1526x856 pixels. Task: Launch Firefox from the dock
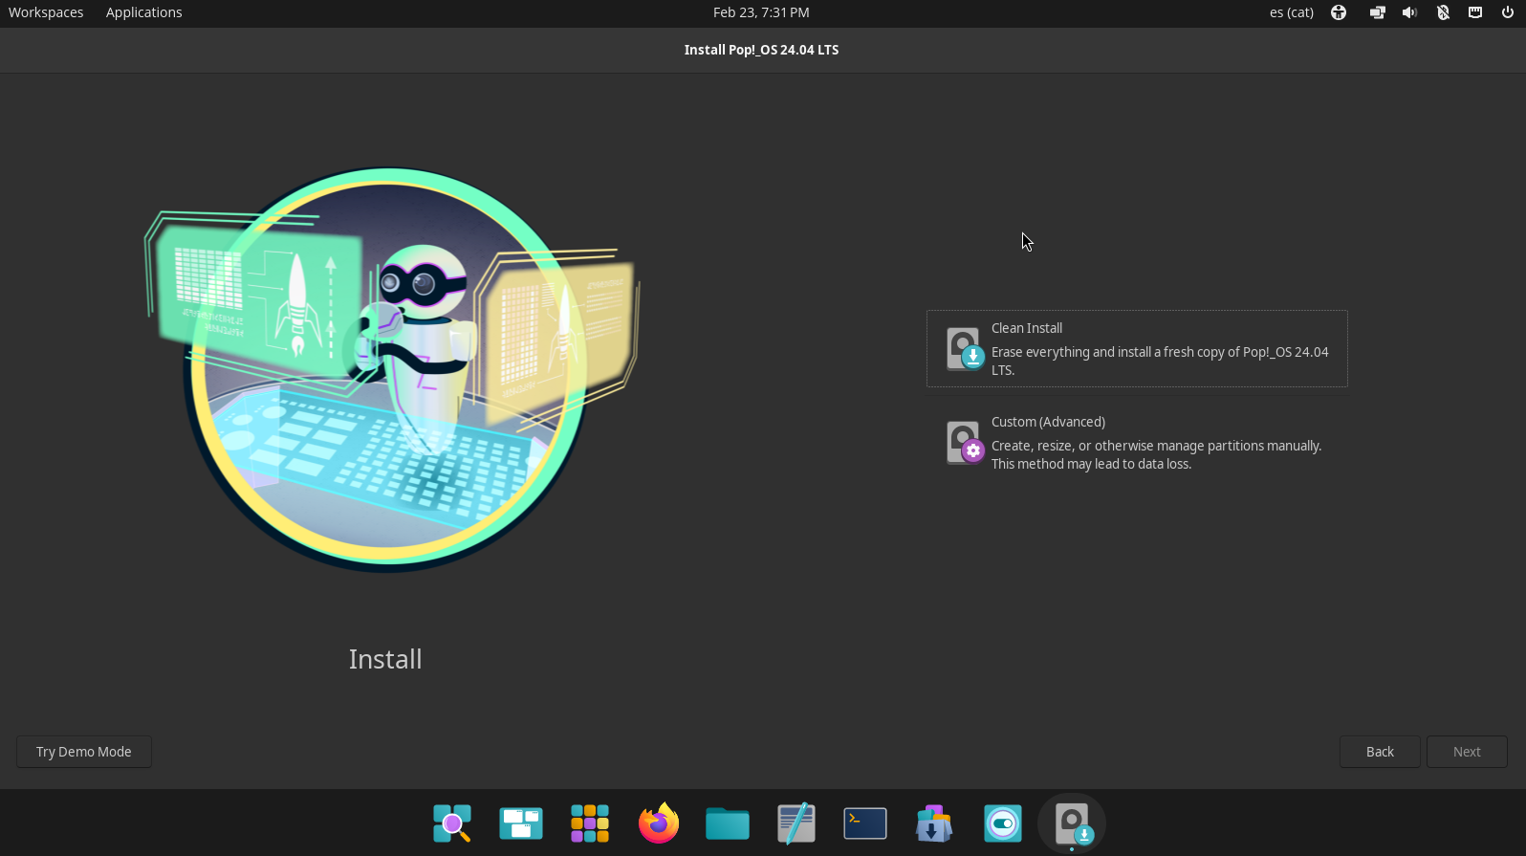659,823
